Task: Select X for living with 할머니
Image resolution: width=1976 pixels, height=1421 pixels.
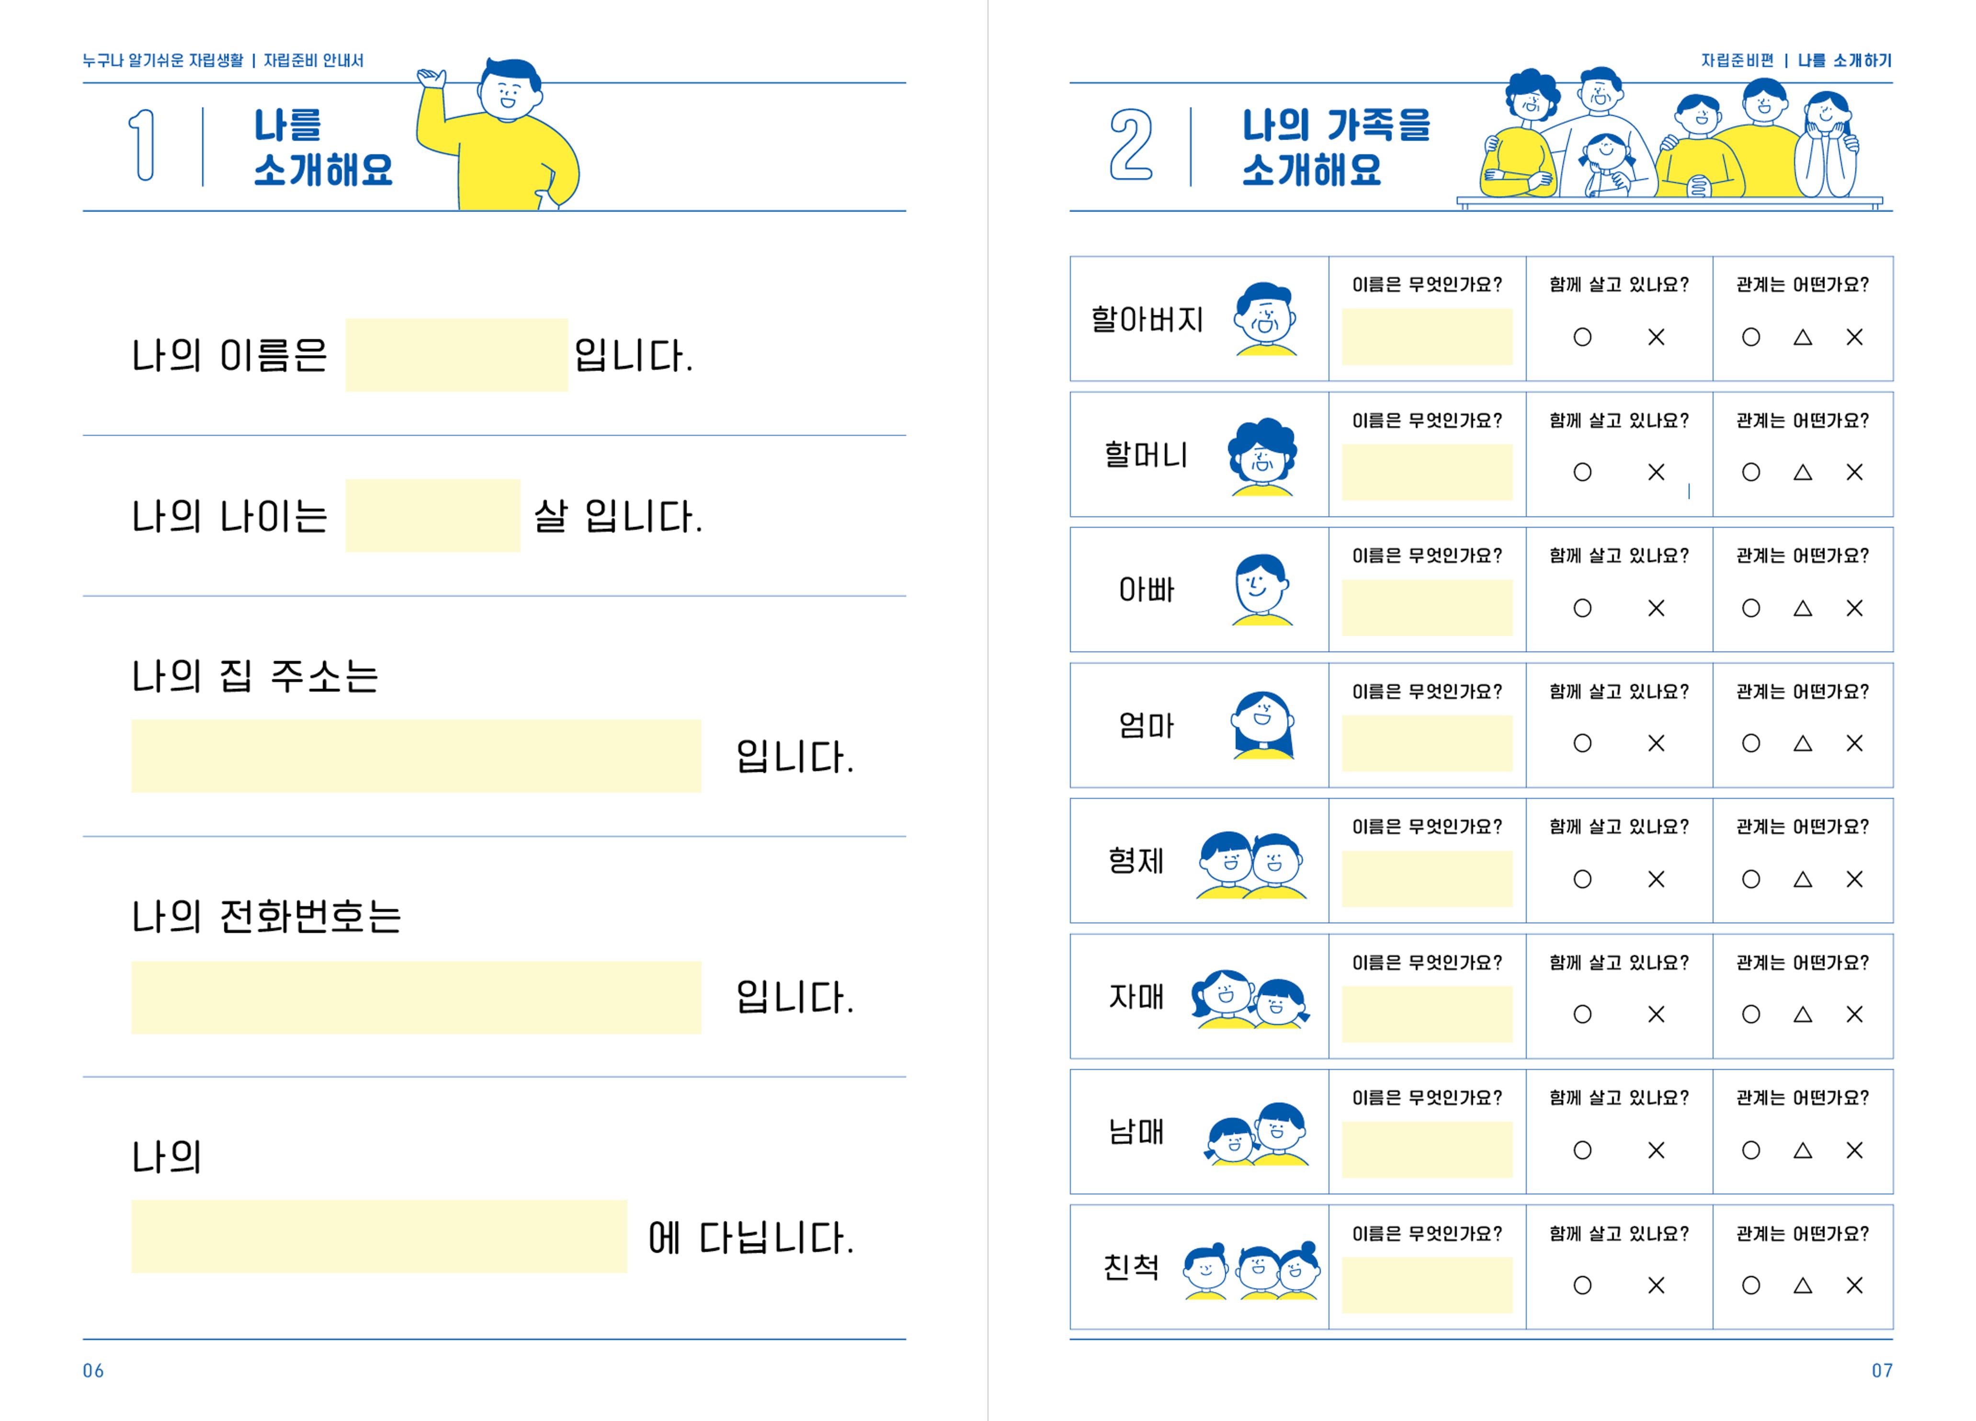Action: pos(1656,472)
